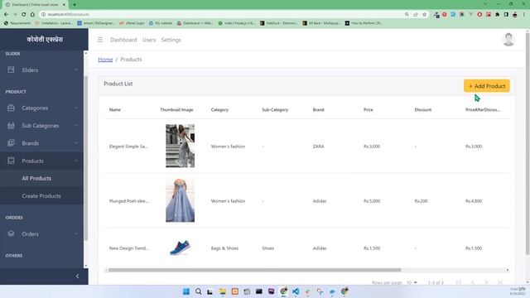Click the Rs.4,800 price cell

point(474,200)
